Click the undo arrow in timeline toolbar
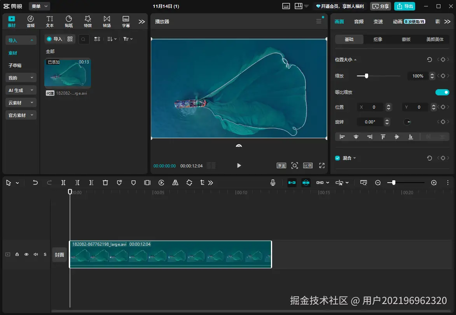This screenshot has width=456, height=315. (35, 183)
